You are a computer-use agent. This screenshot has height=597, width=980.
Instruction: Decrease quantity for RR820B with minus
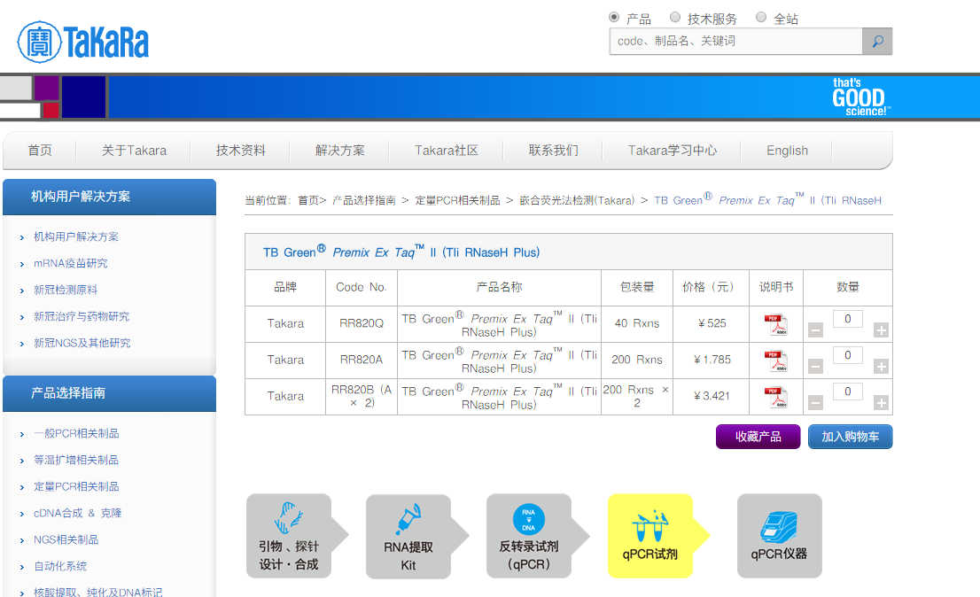tap(815, 403)
